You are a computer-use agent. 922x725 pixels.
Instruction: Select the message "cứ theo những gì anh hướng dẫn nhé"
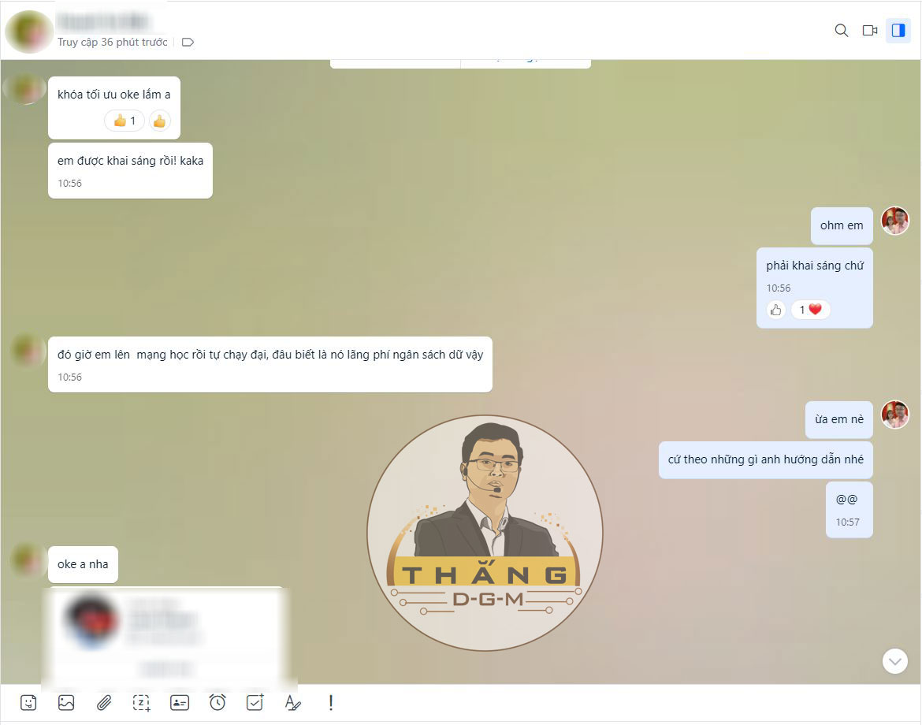pyautogui.click(x=766, y=459)
